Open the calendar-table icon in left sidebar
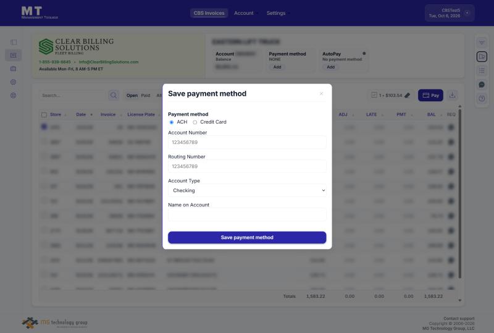This screenshot has height=333, width=494. [13, 69]
